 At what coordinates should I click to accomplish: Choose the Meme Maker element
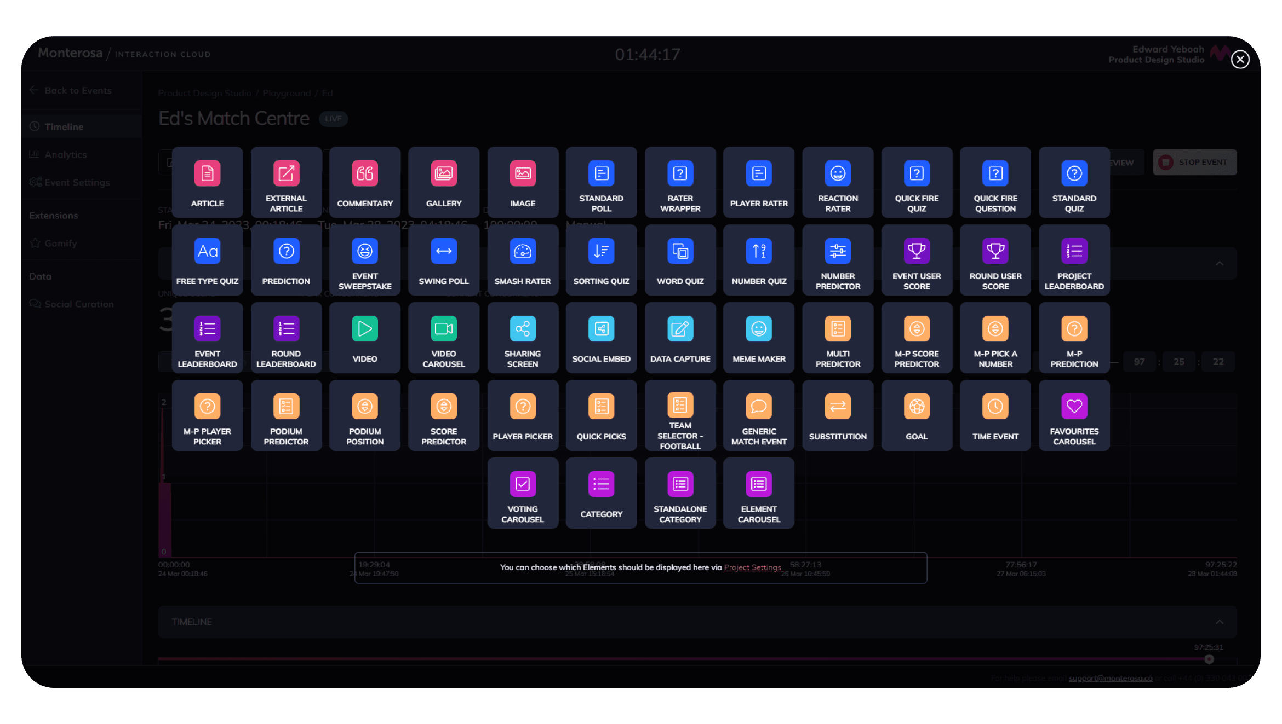click(x=759, y=338)
